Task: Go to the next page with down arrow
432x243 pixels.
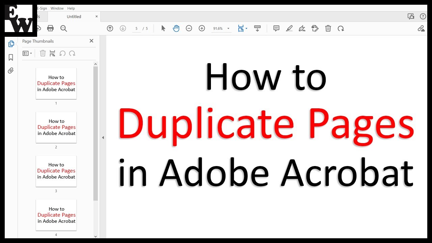Action: pyautogui.click(x=123, y=28)
